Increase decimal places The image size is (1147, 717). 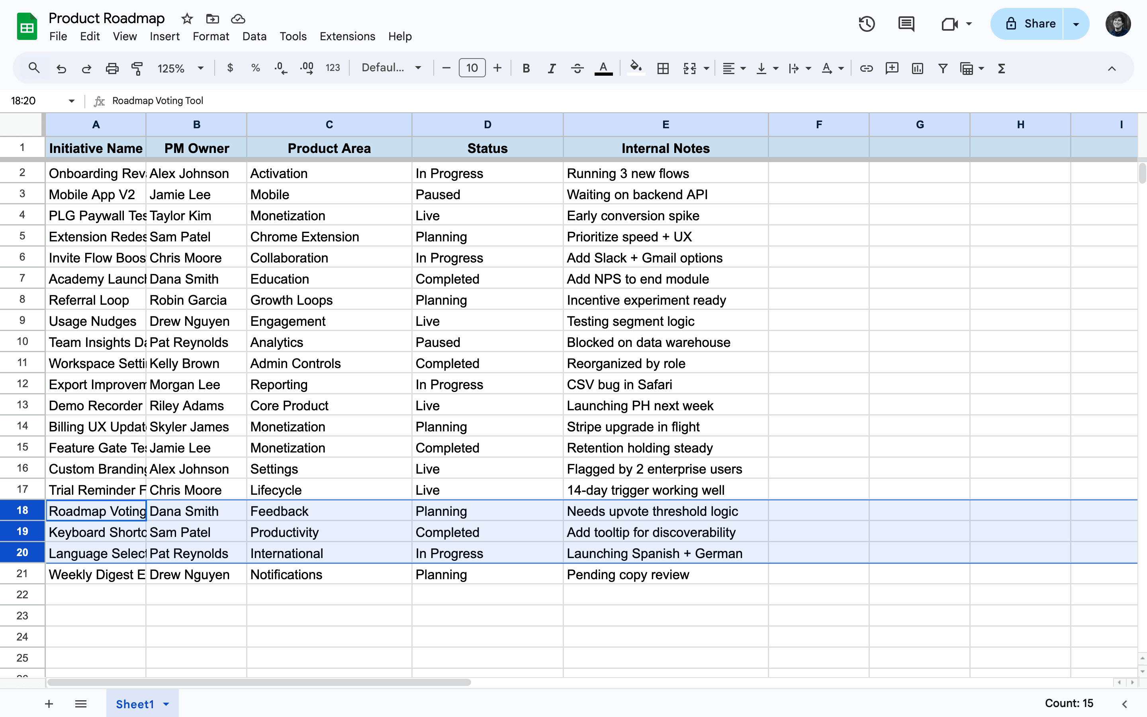coord(307,68)
